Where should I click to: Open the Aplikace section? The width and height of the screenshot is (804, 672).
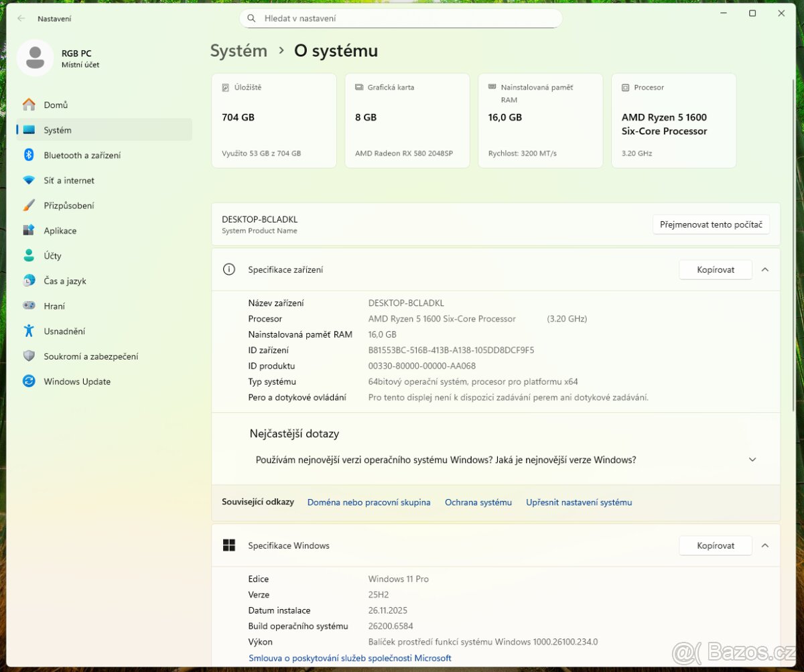(60, 231)
